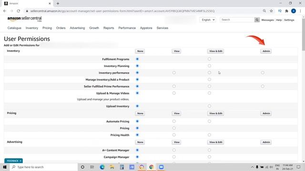Open the Performance menu

127,28
